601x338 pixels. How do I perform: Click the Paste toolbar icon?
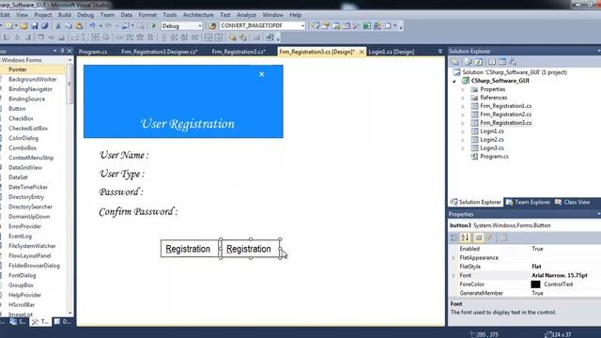tap(79, 26)
